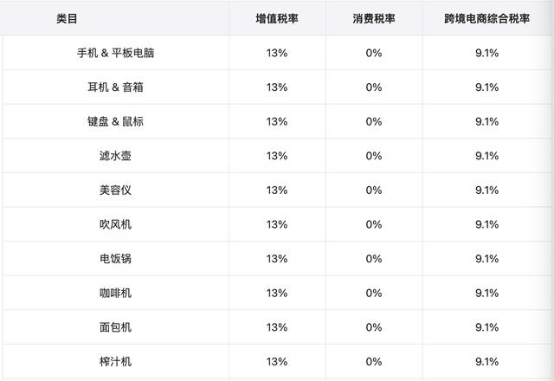Screen dimensions: 554x381
Task: Select the 13% VAT cell for 电饭锅
Action: pos(277,258)
